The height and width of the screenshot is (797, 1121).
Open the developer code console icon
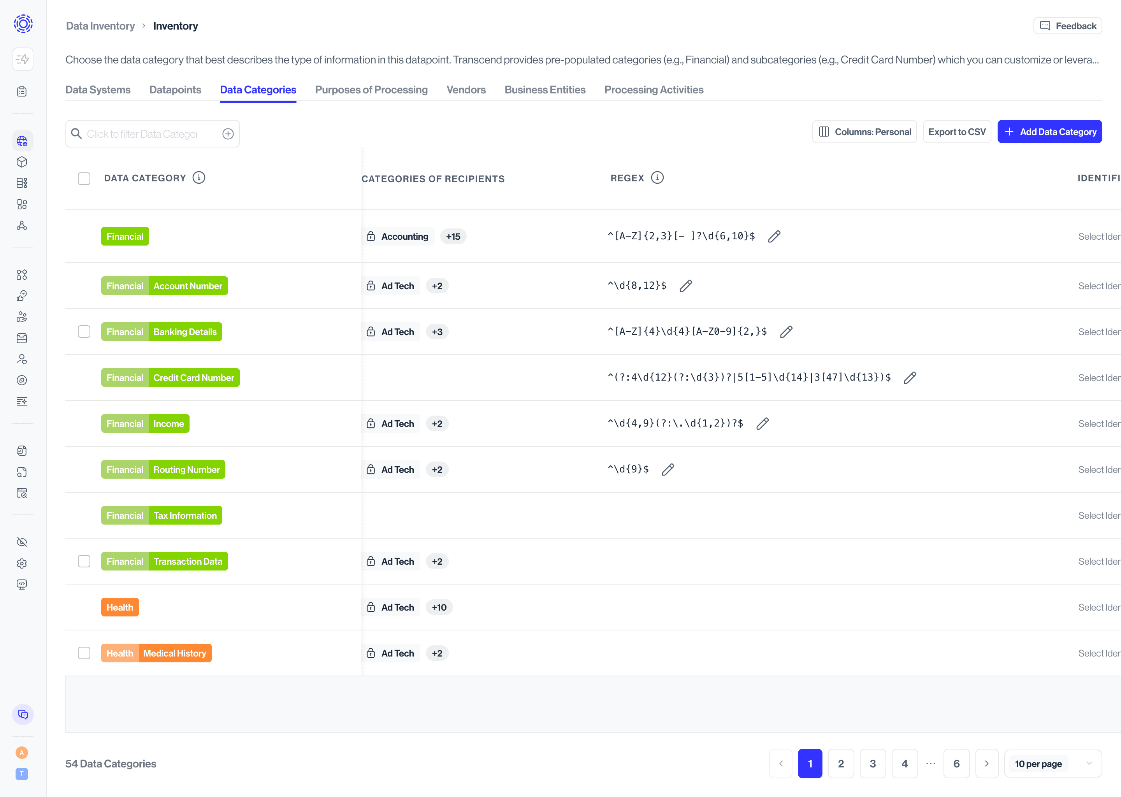click(23, 584)
